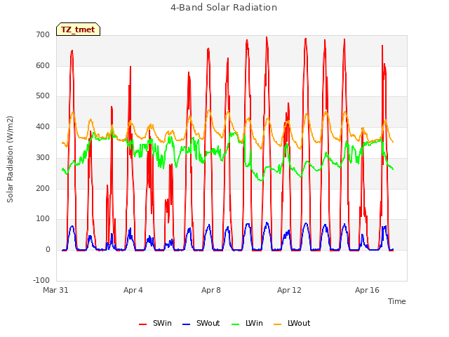Toggle the SWout legend entry

pos(201,323)
